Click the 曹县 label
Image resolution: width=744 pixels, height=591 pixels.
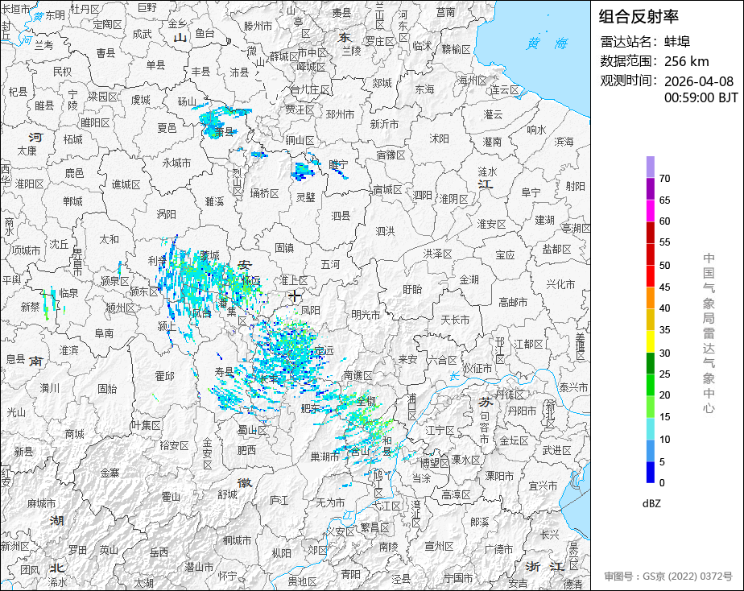(105, 53)
